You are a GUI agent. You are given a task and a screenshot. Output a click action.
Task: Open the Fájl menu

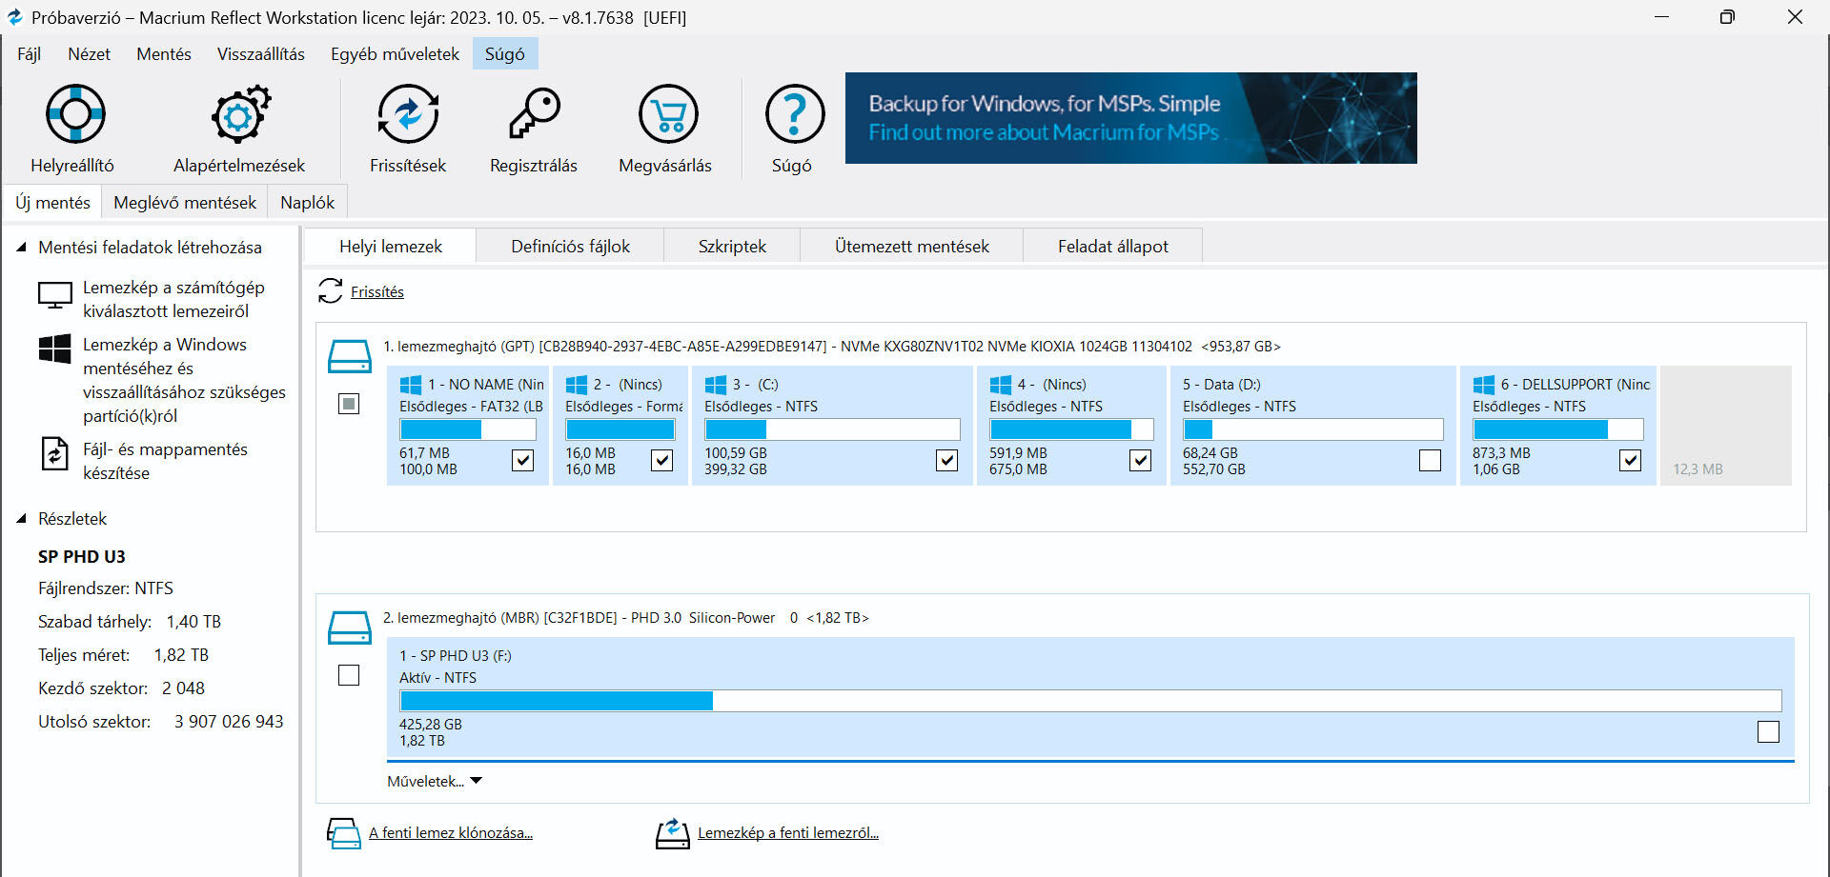pyautogui.click(x=29, y=54)
